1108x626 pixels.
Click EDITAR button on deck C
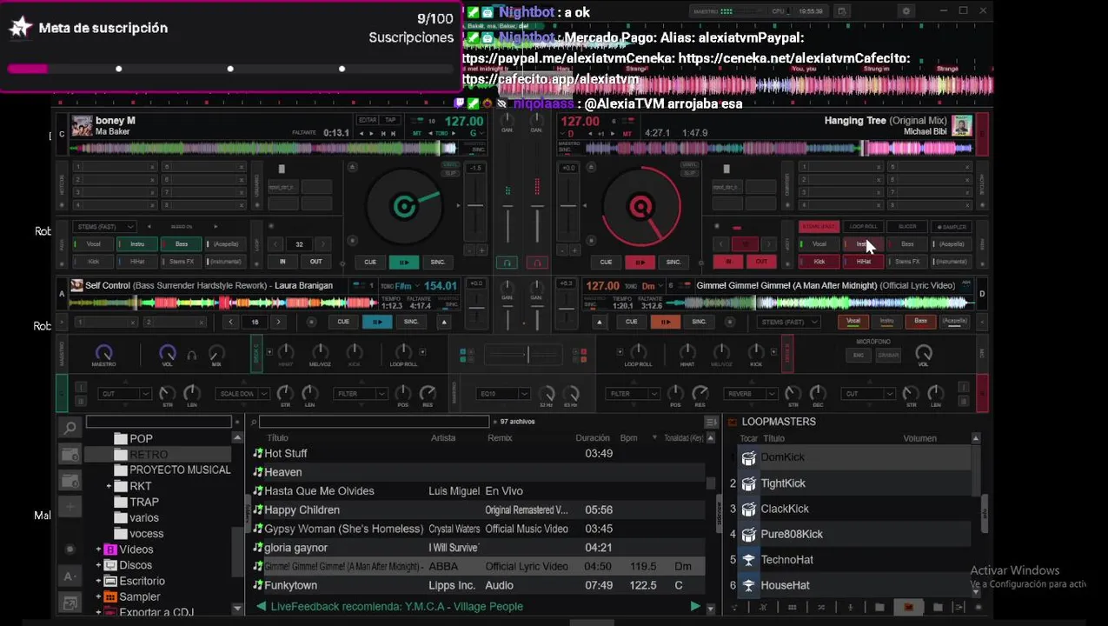(x=368, y=120)
